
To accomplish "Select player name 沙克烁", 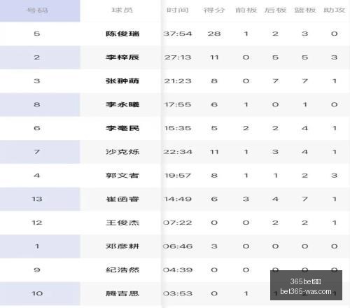I will 122,152.
